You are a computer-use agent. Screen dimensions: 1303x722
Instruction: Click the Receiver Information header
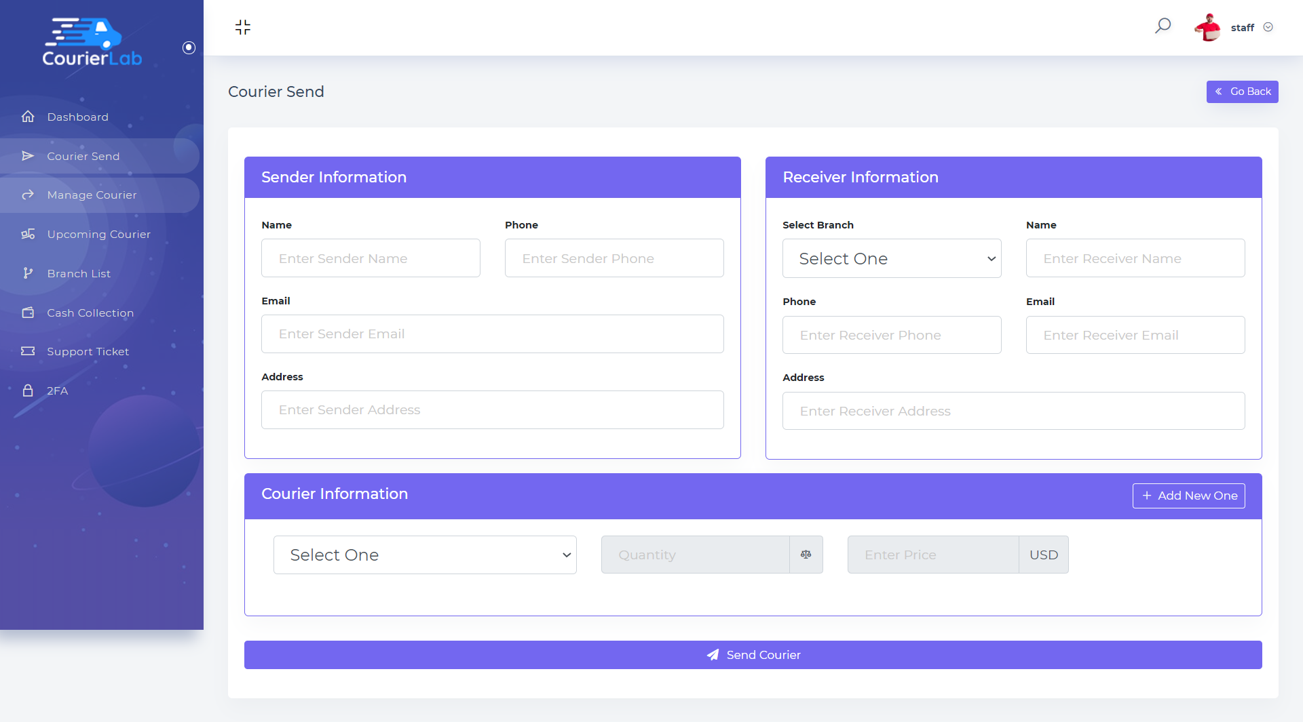pyautogui.click(x=861, y=177)
